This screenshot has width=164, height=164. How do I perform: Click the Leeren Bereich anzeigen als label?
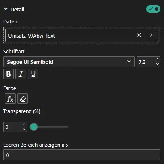point(36,145)
